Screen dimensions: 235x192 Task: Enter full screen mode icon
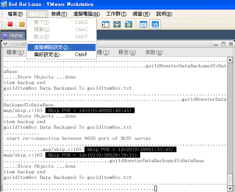coord(117,24)
